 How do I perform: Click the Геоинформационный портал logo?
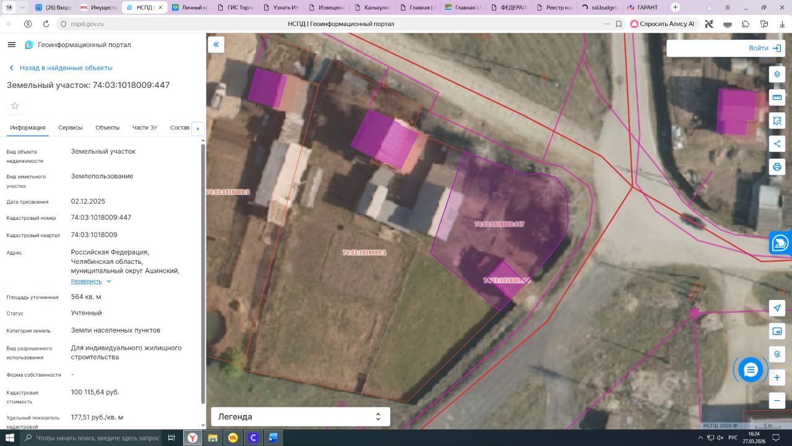(78, 45)
